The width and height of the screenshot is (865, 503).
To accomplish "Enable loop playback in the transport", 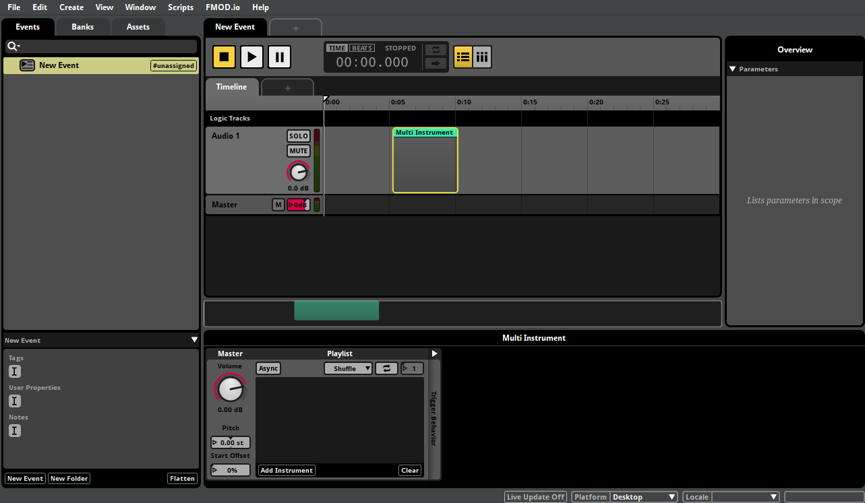I will coord(435,49).
